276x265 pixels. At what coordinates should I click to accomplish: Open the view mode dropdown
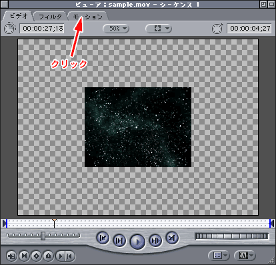[x=158, y=29]
